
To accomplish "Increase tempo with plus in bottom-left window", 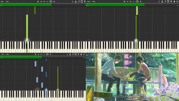I will click(50, 54).
